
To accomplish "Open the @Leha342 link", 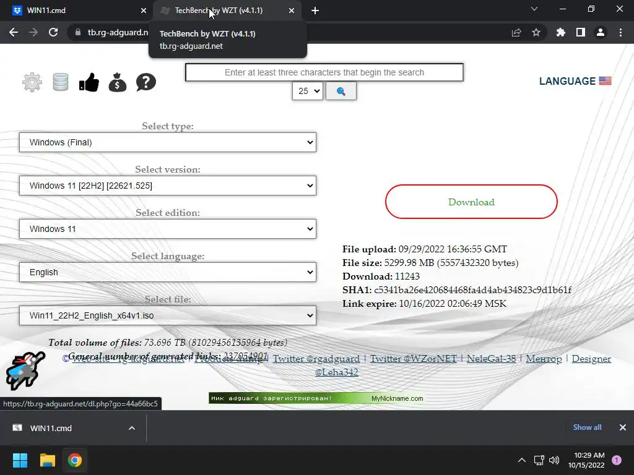I will tap(336, 372).
